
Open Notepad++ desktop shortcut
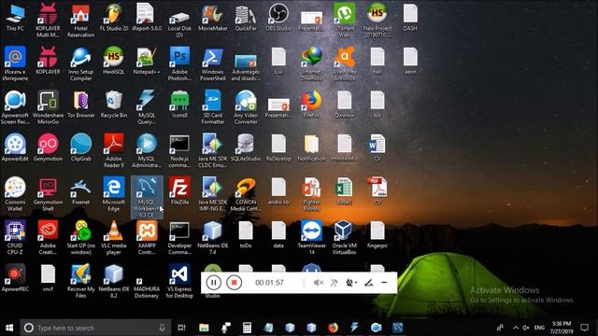(x=147, y=61)
